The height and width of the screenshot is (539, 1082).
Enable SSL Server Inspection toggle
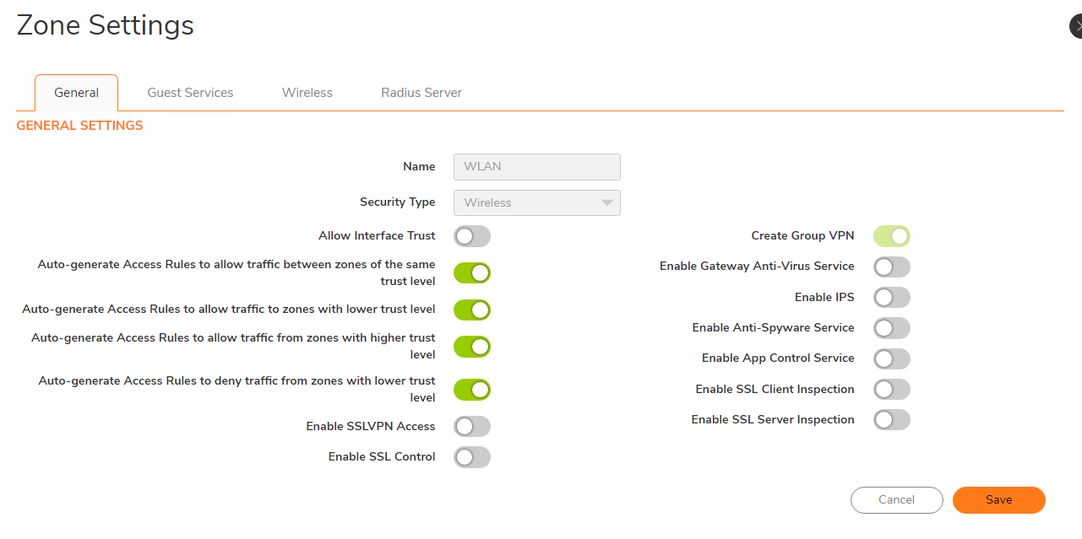coord(892,419)
